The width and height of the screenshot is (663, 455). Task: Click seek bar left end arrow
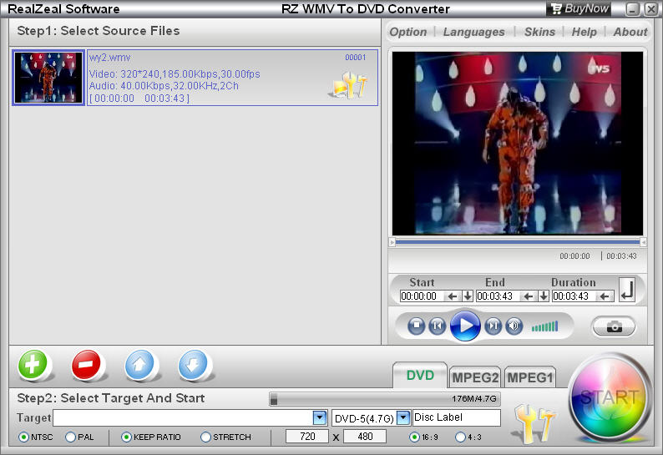click(x=392, y=242)
